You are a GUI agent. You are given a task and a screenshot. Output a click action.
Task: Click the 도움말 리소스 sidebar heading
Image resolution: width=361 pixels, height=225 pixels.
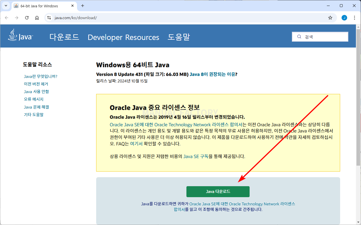[38, 65]
